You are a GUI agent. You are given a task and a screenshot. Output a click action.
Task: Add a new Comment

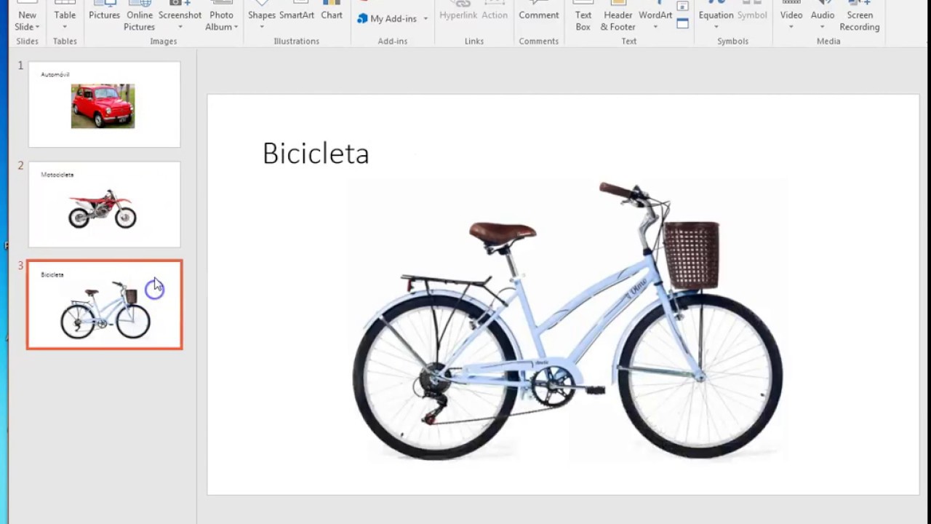[539, 11]
